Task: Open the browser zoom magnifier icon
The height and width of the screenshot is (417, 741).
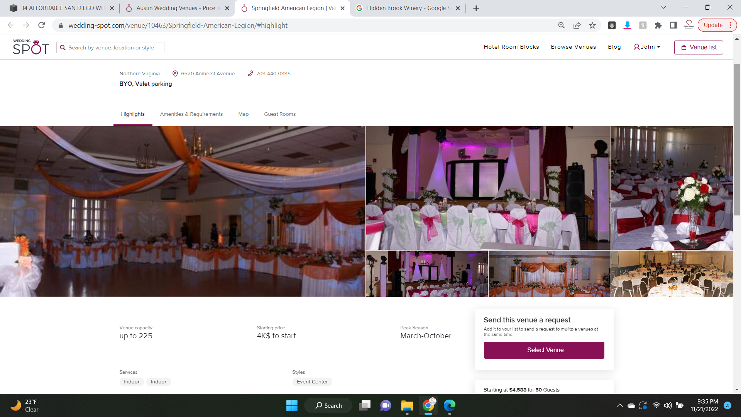Action: coord(561,25)
